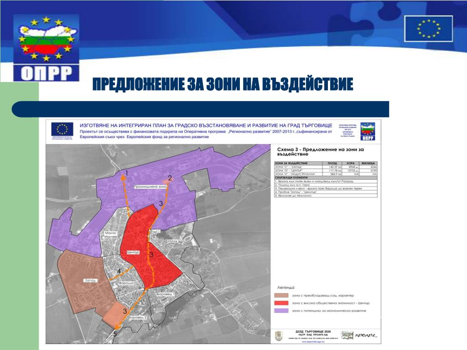Click the 'СВЪРЗВАЩИ ЕЛЕМЕНТИ' table section header

click(326, 178)
